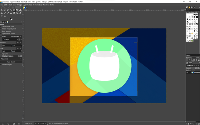Screen dimensions: 200x125
Task: Select the Eraser tool
Action: click(x=8, y=13)
